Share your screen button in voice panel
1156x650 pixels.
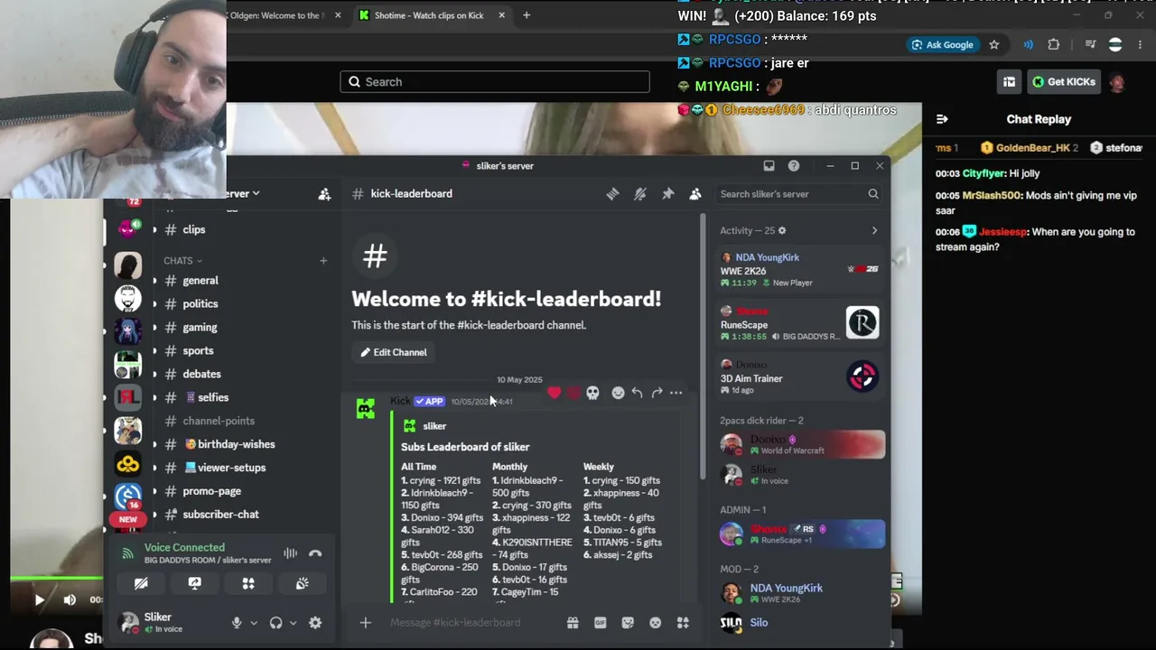tap(194, 584)
